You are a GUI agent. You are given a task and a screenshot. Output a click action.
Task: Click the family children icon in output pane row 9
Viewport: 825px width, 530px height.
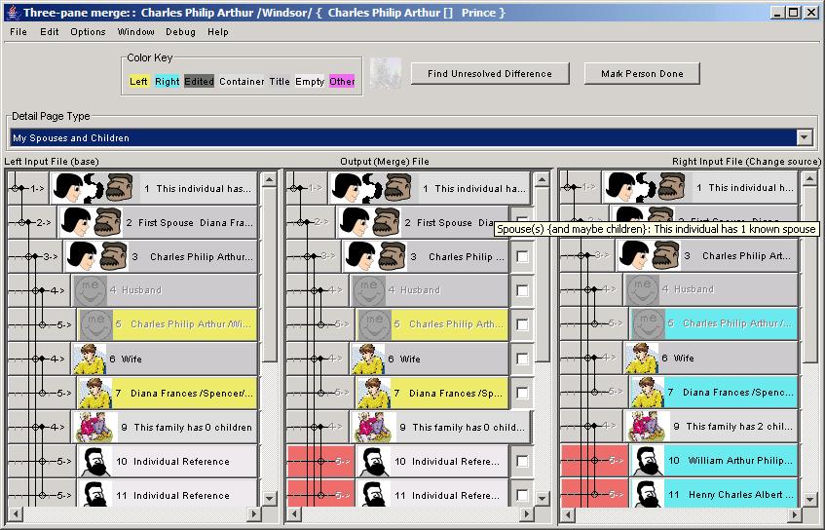[368, 427]
